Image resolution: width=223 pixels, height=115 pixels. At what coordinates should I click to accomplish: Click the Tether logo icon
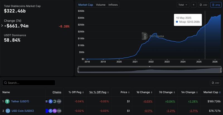click(x=7, y=102)
